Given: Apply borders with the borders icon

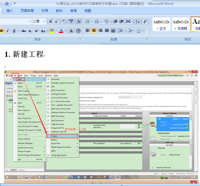Looking at the screenshot, I should click(x=138, y=31).
